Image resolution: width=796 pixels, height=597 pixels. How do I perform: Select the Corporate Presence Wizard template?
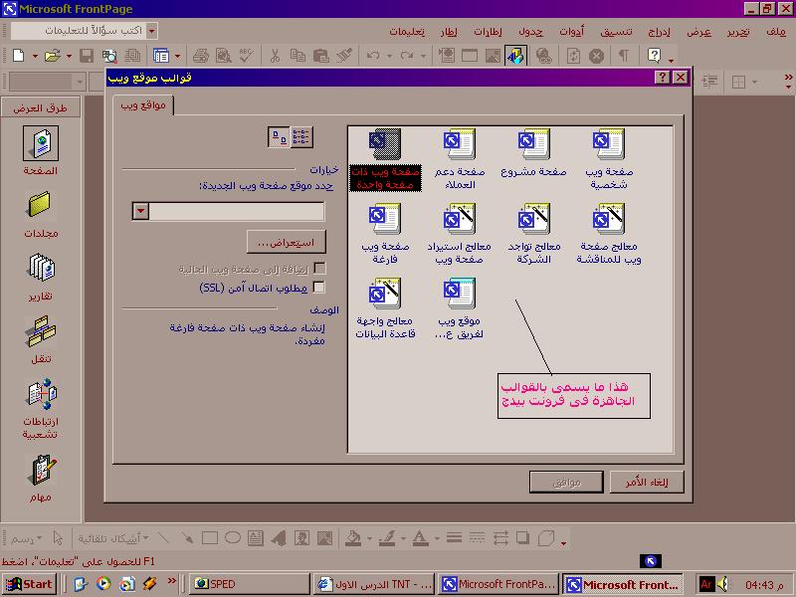click(533, 234)
